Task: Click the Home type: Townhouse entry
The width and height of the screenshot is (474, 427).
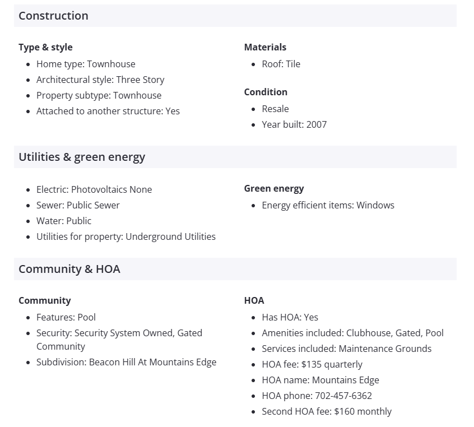Action: [x=86, y=64]
